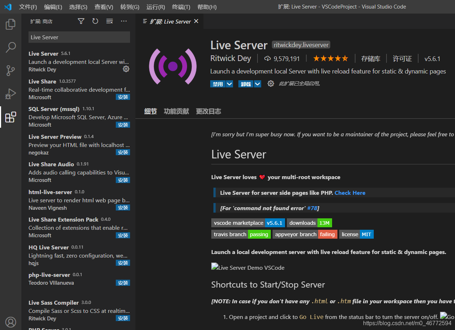The height and width of the screenshot is (330, 455).
Task: Open issue #78 link
Action: pos(312,208)
